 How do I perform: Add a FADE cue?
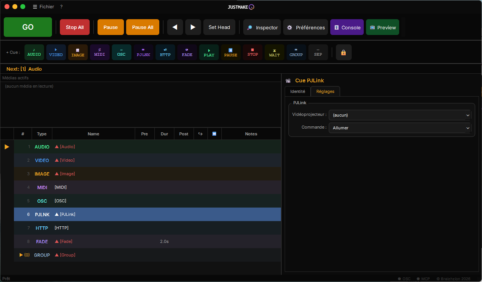pyautogui.click(x=187, y=52)
